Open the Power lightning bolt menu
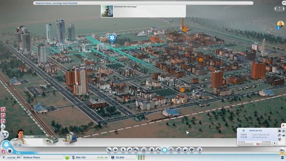The height and width of the screenshot is (161, 286). click(123, 150)
